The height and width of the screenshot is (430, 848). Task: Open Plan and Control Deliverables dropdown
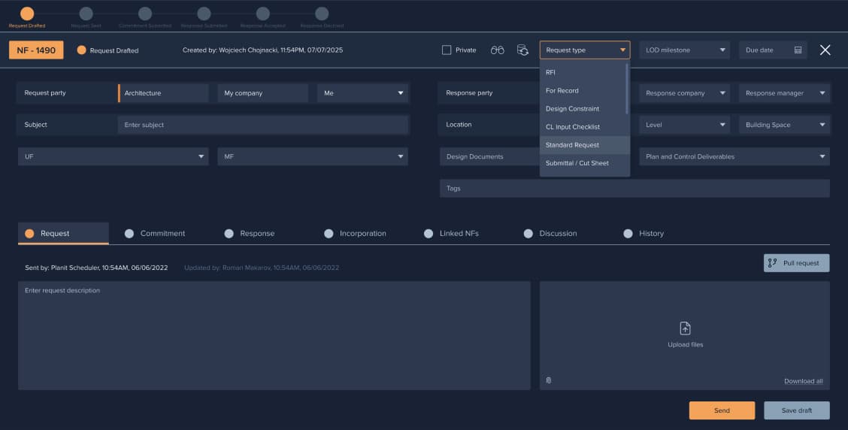click(734, 156)
